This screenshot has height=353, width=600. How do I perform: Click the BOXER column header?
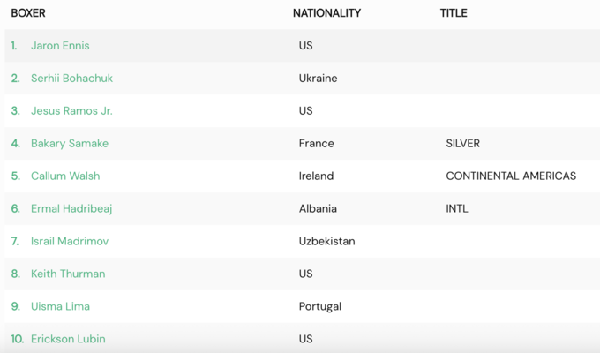coord(28,13)
